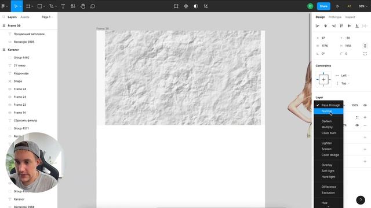
Task: Align selection to horizontal centers
Action: 326,26
